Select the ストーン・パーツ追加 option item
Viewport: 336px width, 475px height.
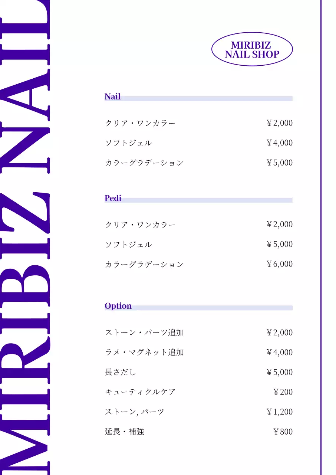tap(144, 332)
